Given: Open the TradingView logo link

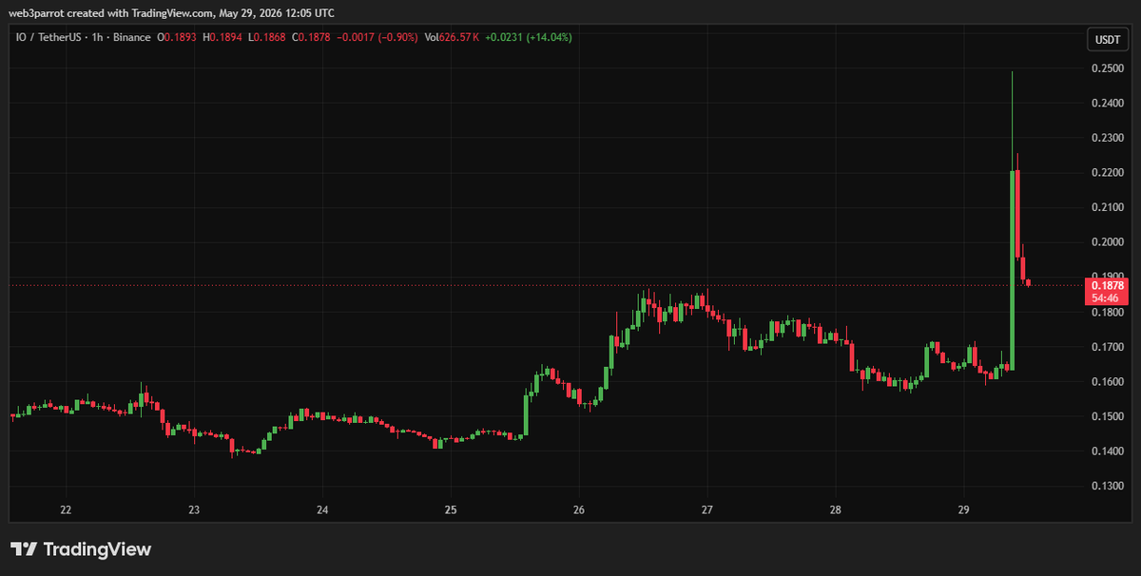Looking at the screenshot, I should [81, 549].
